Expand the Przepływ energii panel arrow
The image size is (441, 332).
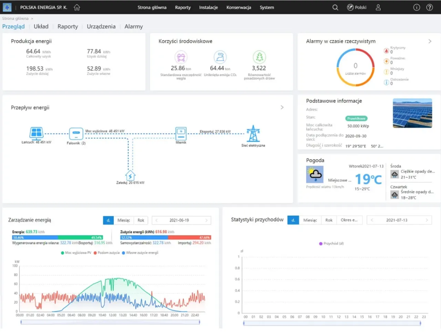click(x=282, y=107)
